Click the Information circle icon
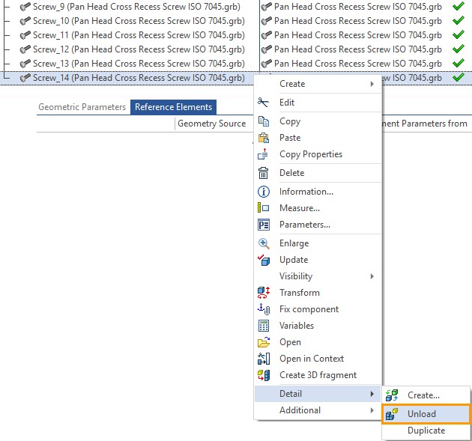Image resolution: width=472 pixels, height=441 pixels. point(263,192)
